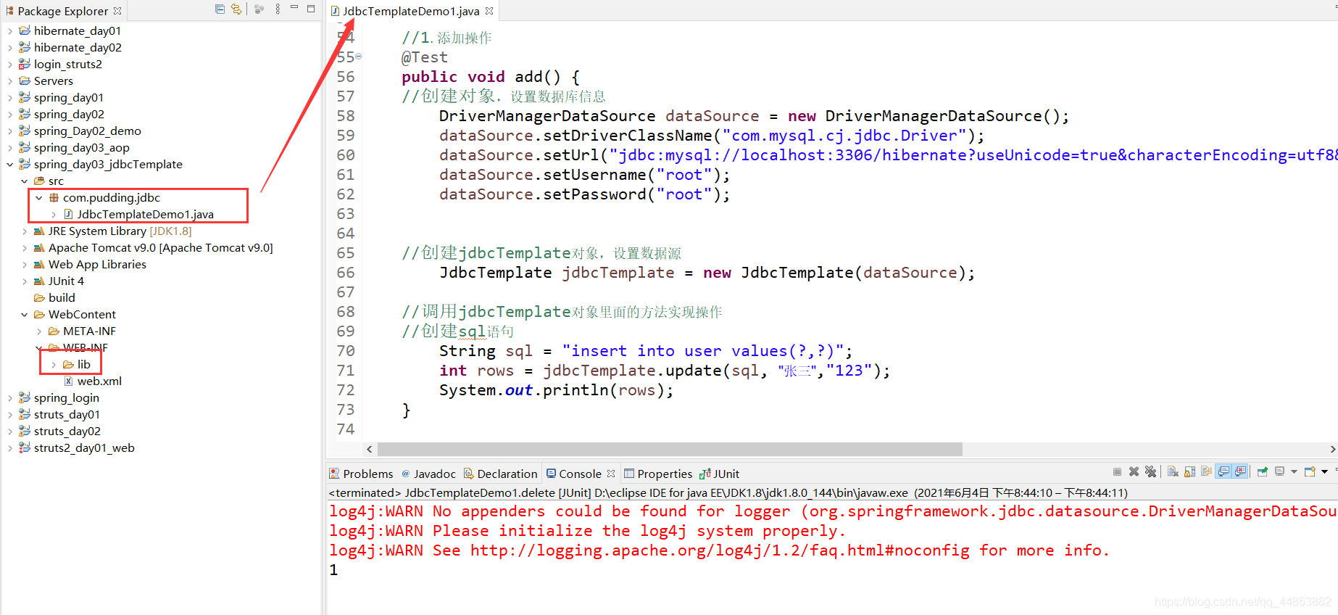Image resolution: width=1338 pixels, height=615 pixels.
Task: Clear the Console output
Action: click(x=1173, y=471)
